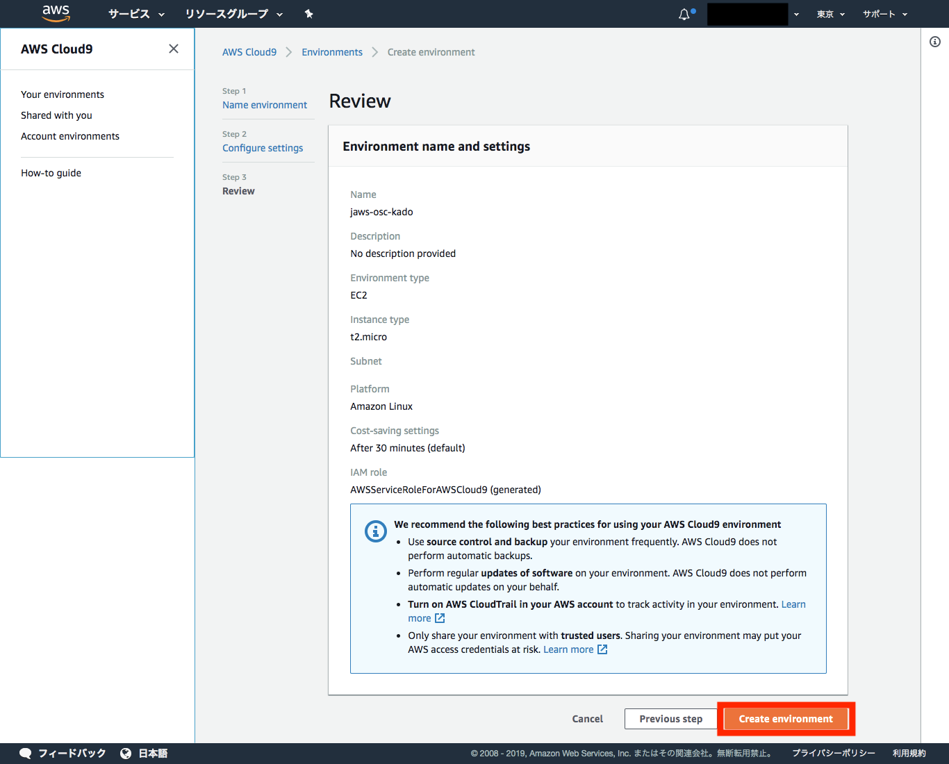Viewport: 949px width, 764px height.
Task: Expand the サービス dropdown menu
Action: (136, 14)
